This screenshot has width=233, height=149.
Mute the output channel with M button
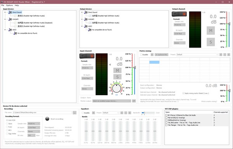click(x=210, y=31)
